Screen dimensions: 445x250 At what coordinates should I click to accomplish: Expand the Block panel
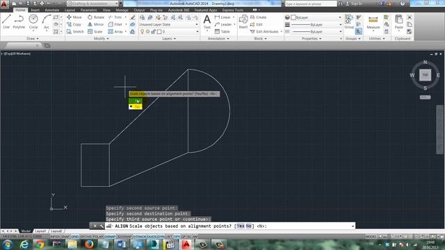point(260,39)
